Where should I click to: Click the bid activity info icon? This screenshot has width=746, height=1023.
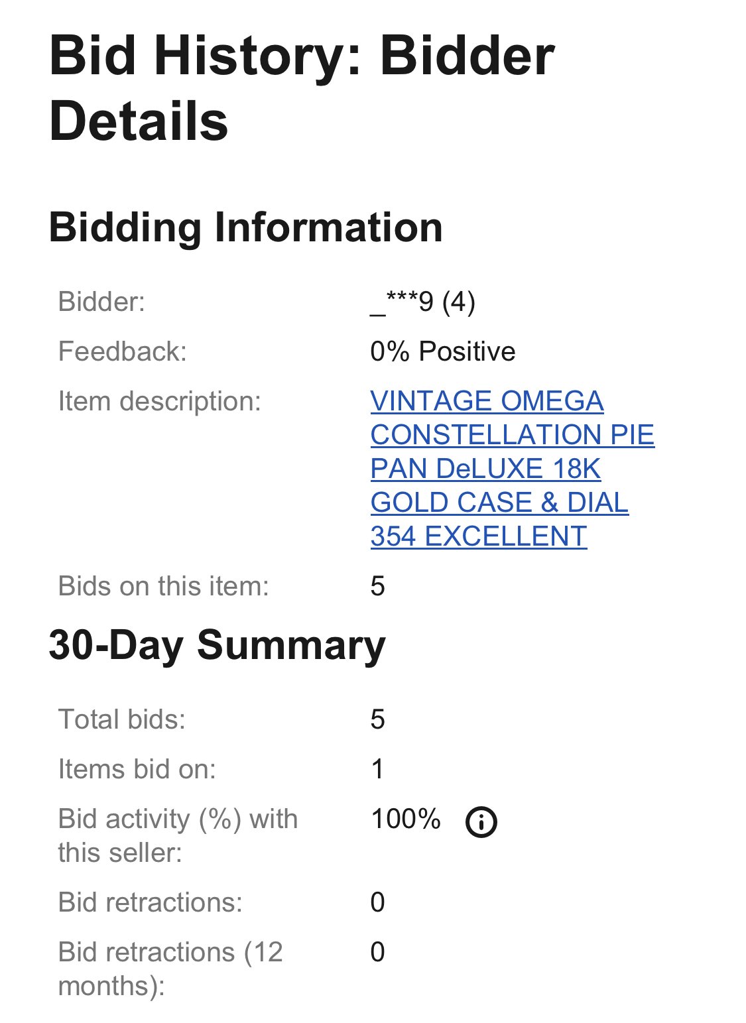tap(481, 822)
